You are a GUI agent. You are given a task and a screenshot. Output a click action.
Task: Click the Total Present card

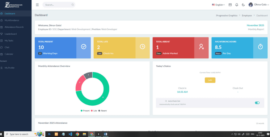click(x=63, y=48)
